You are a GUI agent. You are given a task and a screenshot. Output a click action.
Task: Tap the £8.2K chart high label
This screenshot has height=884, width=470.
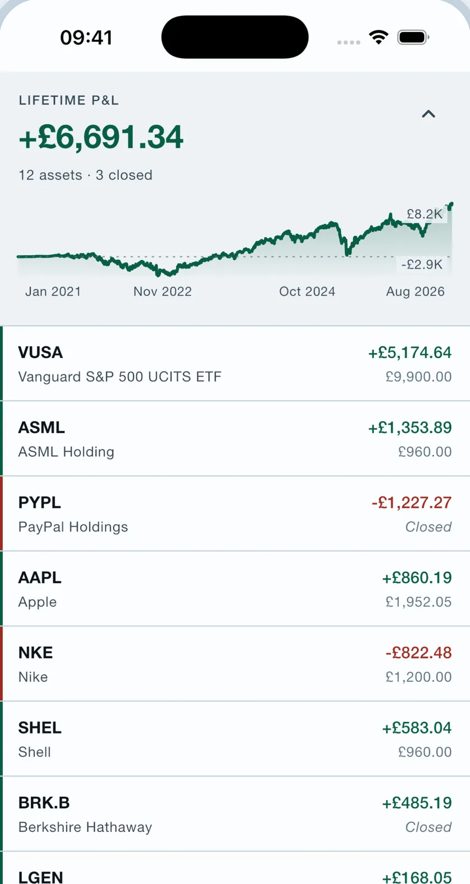click(x=425, y=214)
